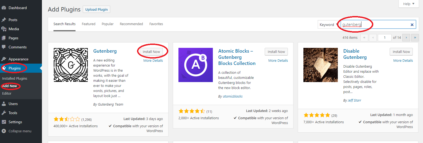Image resolution: width=423 pixels, height=143 pixels.
Task: Click 2,000+ Active Installations text
Action: [x=199, y=118]
